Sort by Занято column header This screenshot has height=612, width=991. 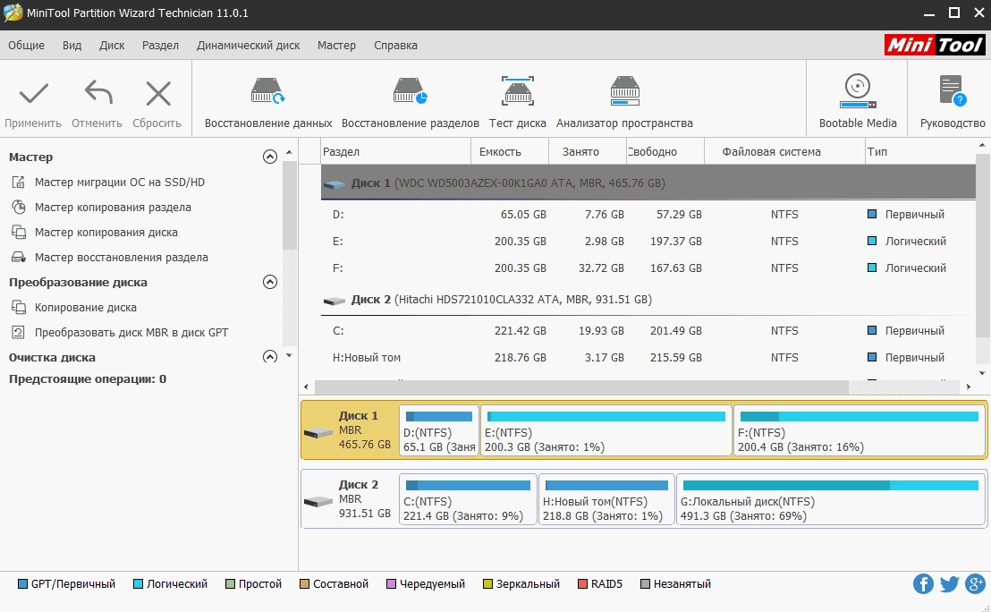click(587, 152)
